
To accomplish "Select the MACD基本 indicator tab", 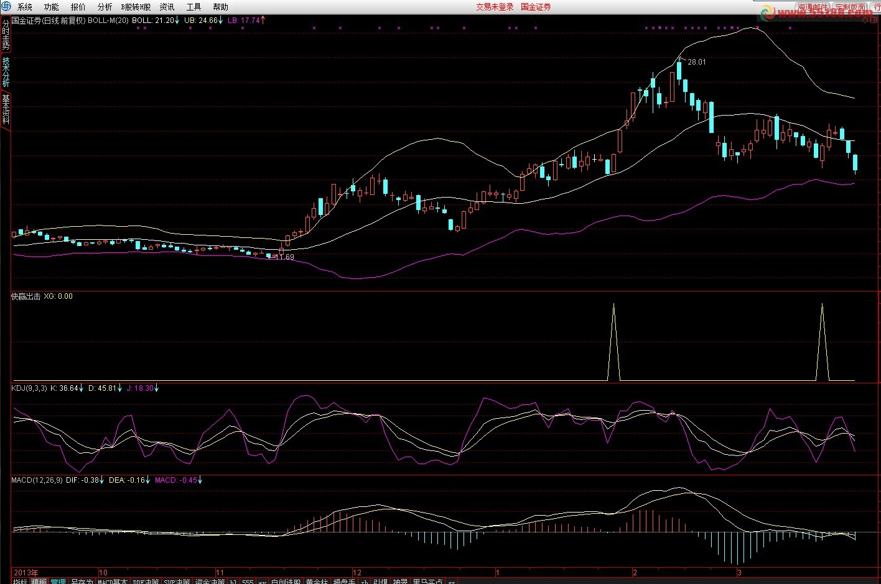I will (x=113, y=582).
